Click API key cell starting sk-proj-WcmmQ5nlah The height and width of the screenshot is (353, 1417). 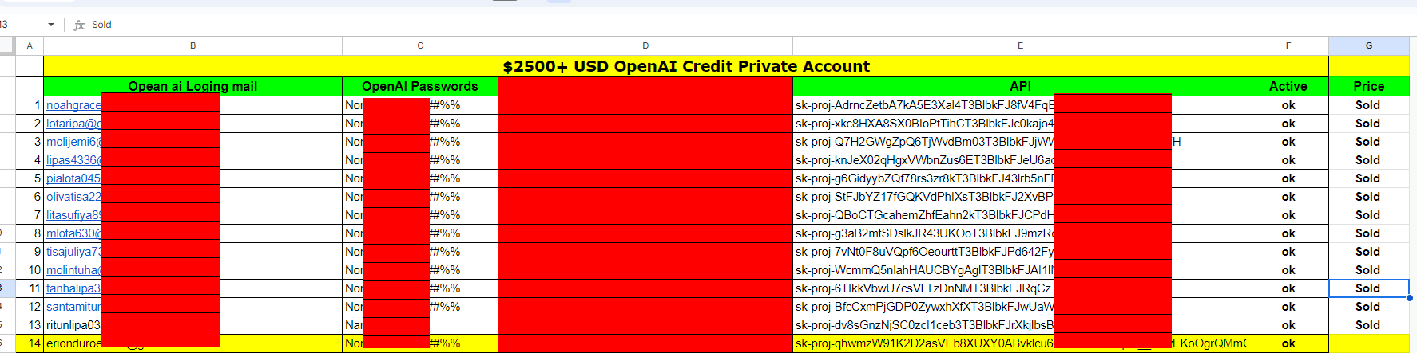[1020, 270]
